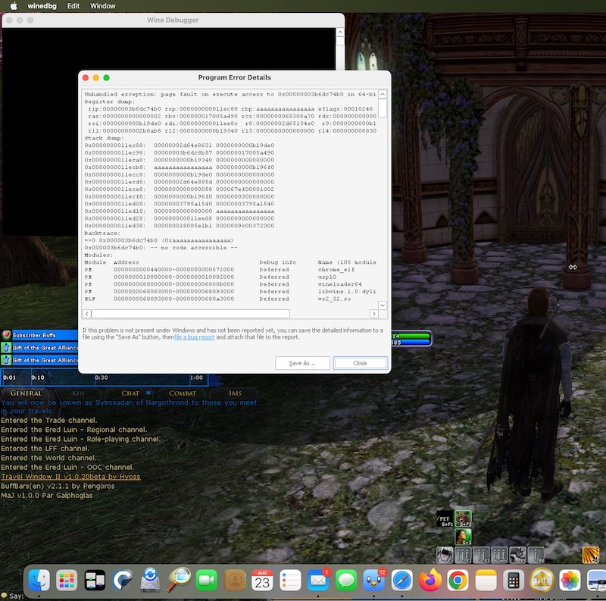
Task: Click the 0:10 marker on buff timeline
Action: pos(38,377)
